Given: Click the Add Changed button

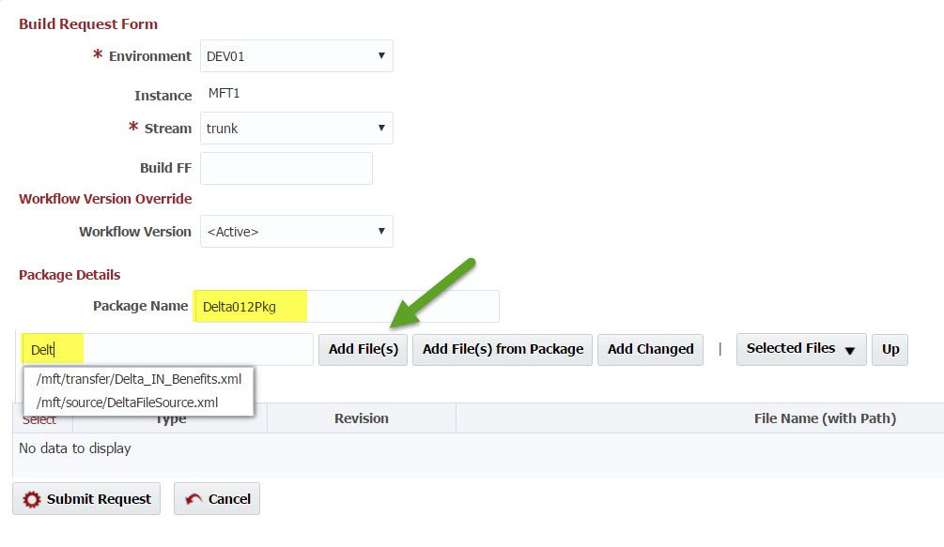Looking at the screenshot, I should point(650,349).
